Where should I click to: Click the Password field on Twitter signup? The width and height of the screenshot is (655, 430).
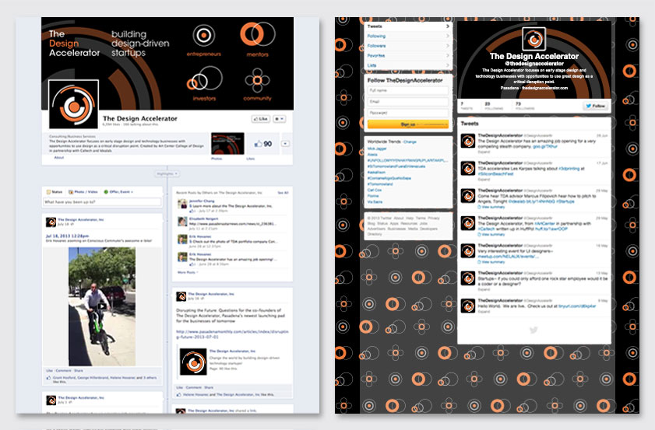[407, 113]
